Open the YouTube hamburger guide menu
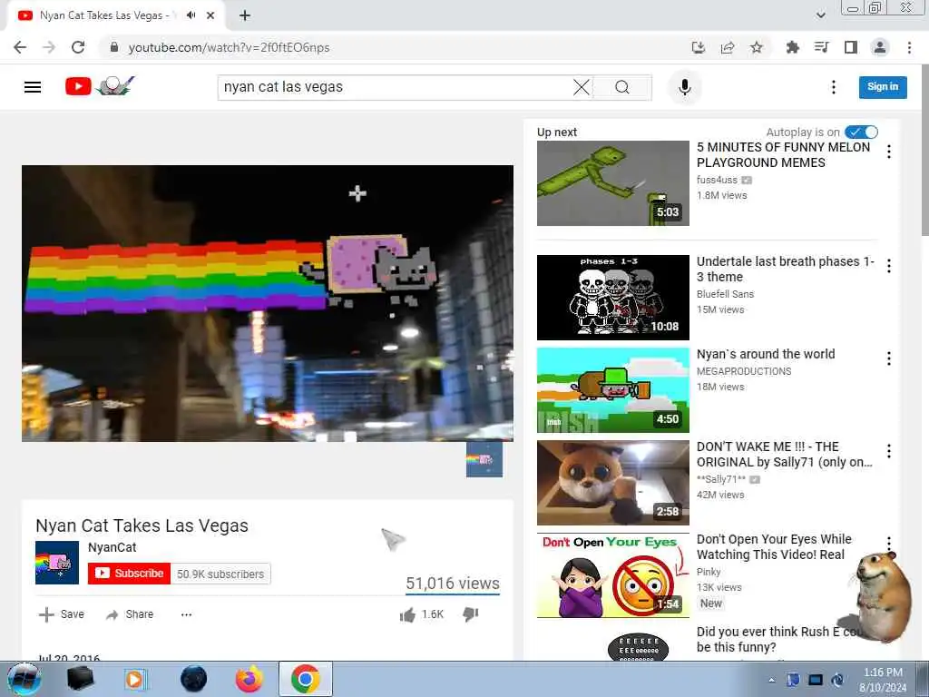The image size is (929, 697). coord(33,87)
